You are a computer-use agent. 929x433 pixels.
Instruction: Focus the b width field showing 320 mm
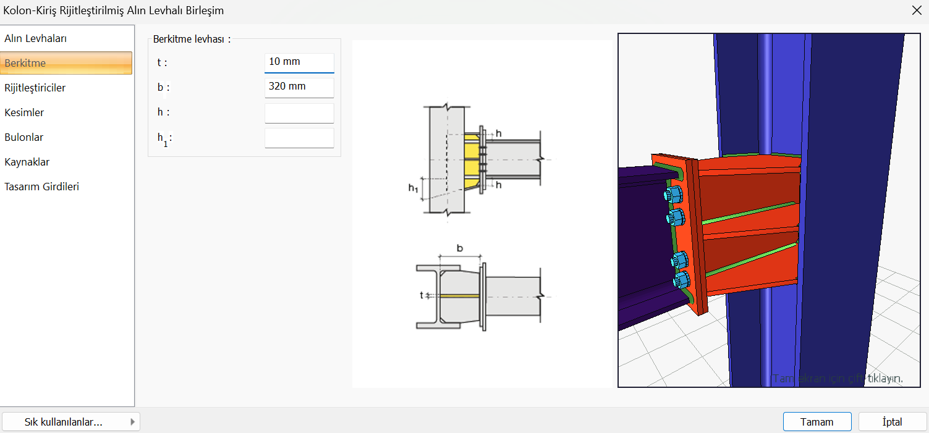click(x=299, y=87)
